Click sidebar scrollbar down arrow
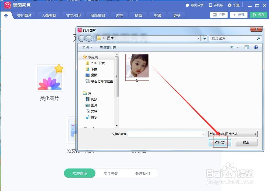 click(x=117, y=126)
